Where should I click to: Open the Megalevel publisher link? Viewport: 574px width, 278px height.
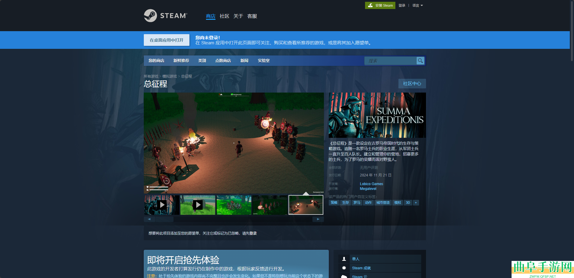pos(368,189)
